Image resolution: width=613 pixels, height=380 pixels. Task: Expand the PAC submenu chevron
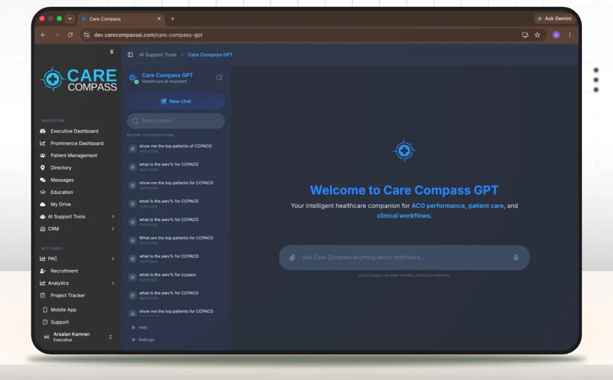click(x=113, y=259)
